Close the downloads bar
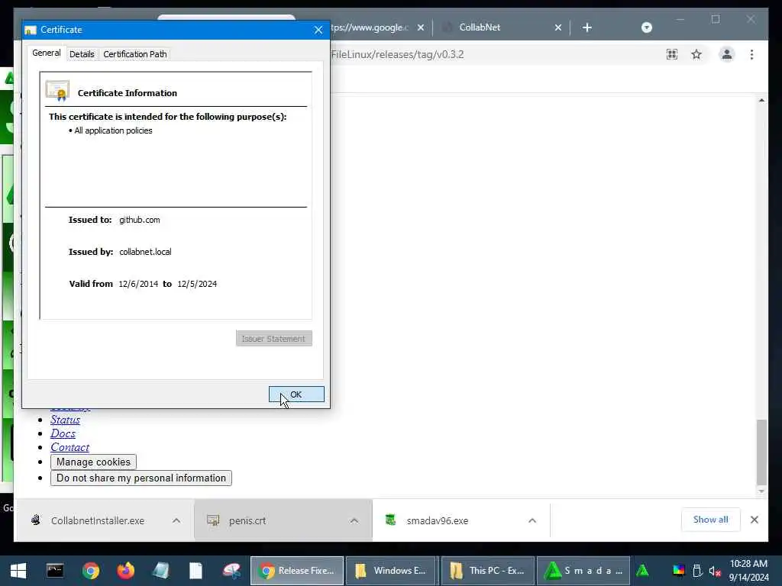The height and width of the screenshot is (586, 782). pos(755,520)
